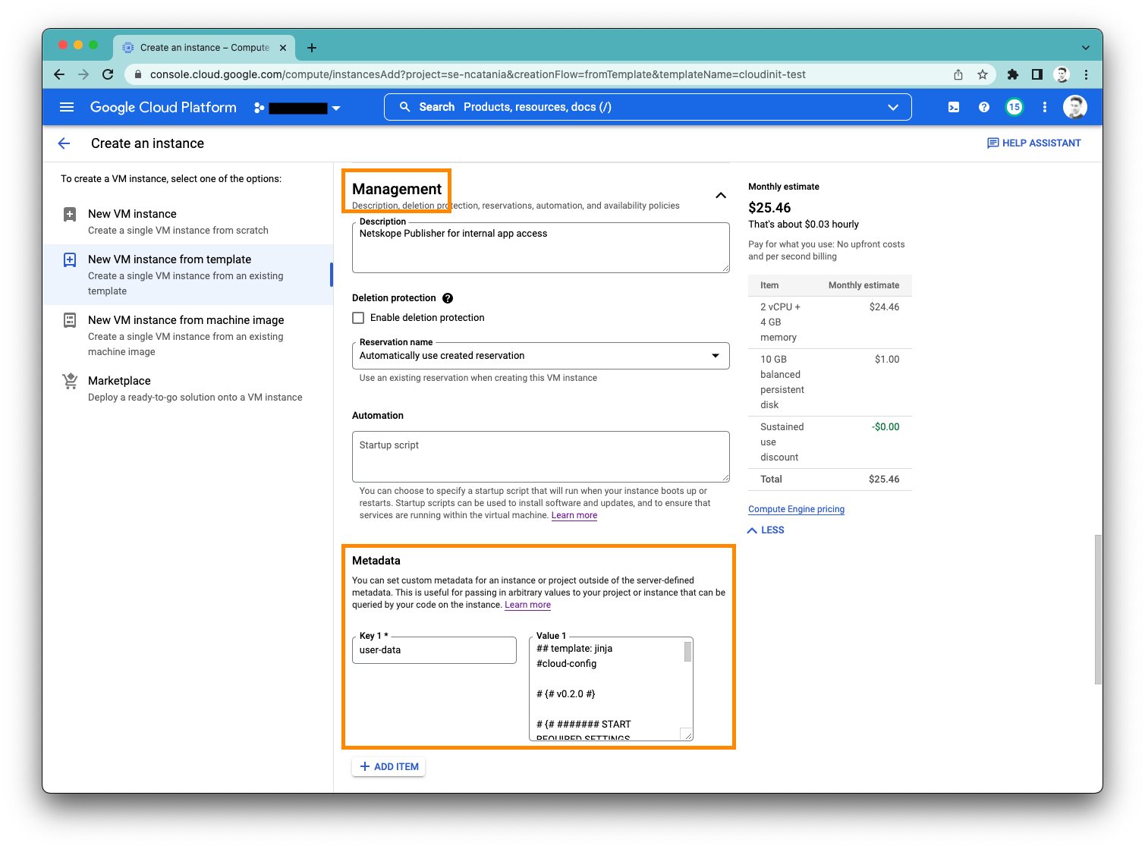Click the machine image icon
Screen dimensions: 1145x849
(x=70, y=320)
